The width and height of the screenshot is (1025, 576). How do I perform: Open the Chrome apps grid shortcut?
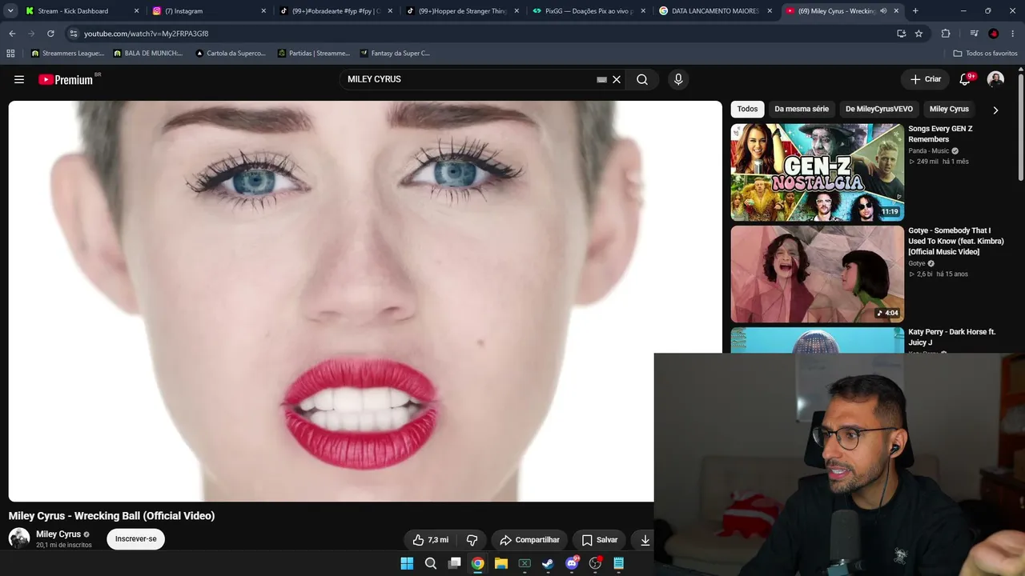click(x=10, y=54)
